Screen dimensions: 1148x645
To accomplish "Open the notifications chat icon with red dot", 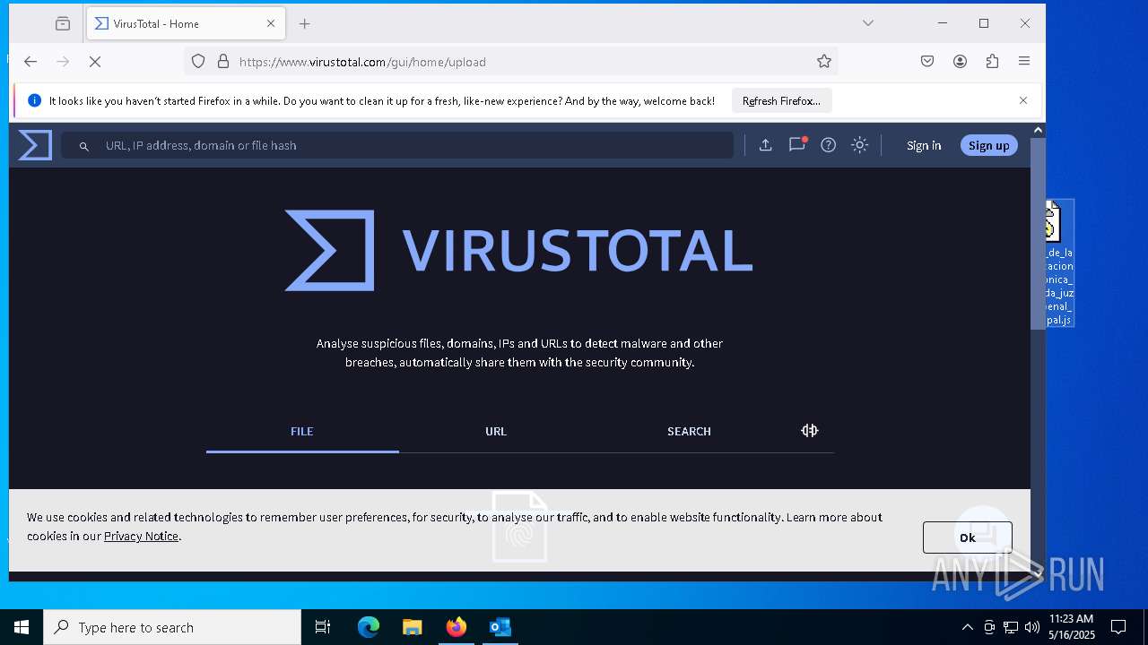I will pos(796,144).
